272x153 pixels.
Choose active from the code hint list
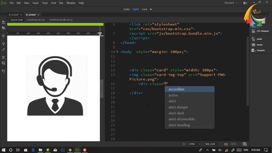pos(190,95)
